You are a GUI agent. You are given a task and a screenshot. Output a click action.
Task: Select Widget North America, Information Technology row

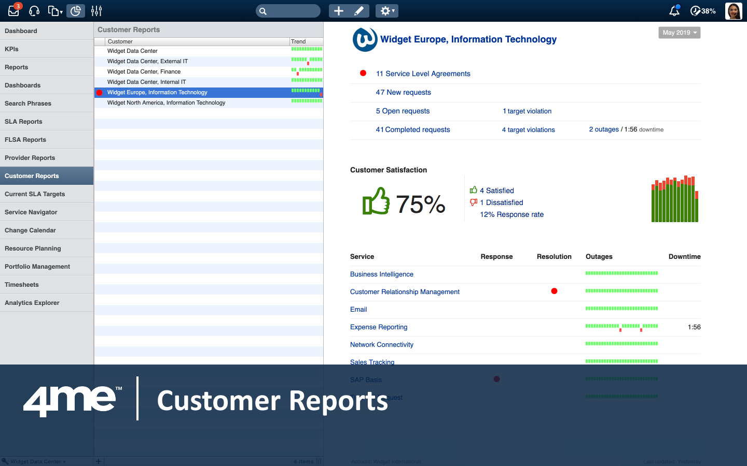pos(209,103)
